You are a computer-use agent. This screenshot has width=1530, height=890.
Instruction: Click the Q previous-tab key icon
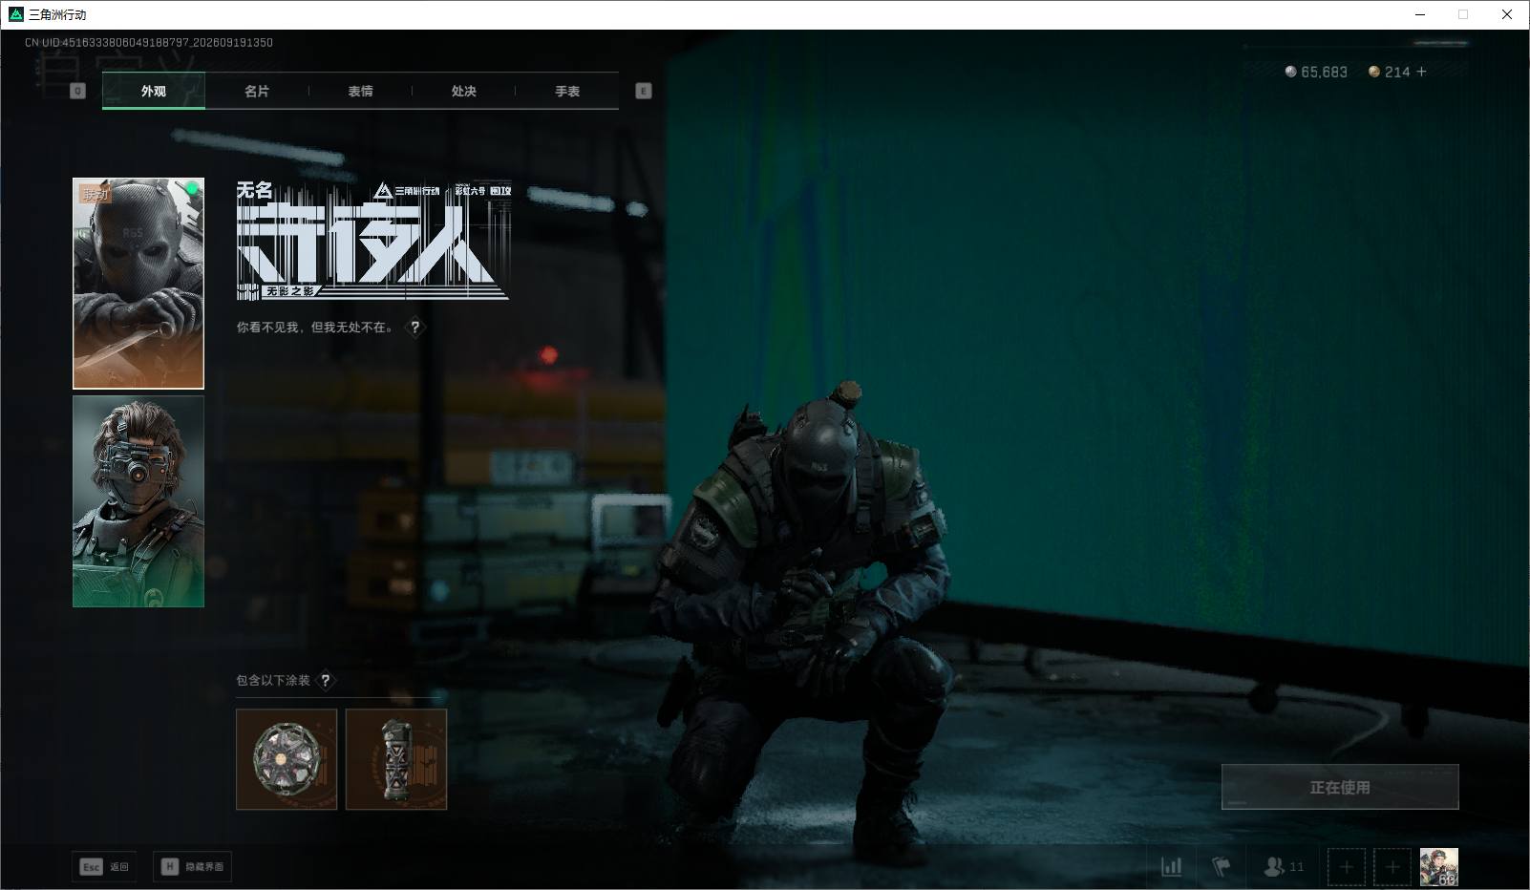click(x=78, y=91)
